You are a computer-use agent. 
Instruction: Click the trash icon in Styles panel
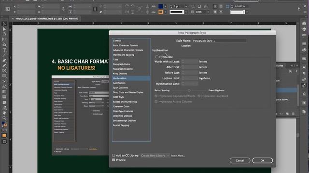[293, 114]
